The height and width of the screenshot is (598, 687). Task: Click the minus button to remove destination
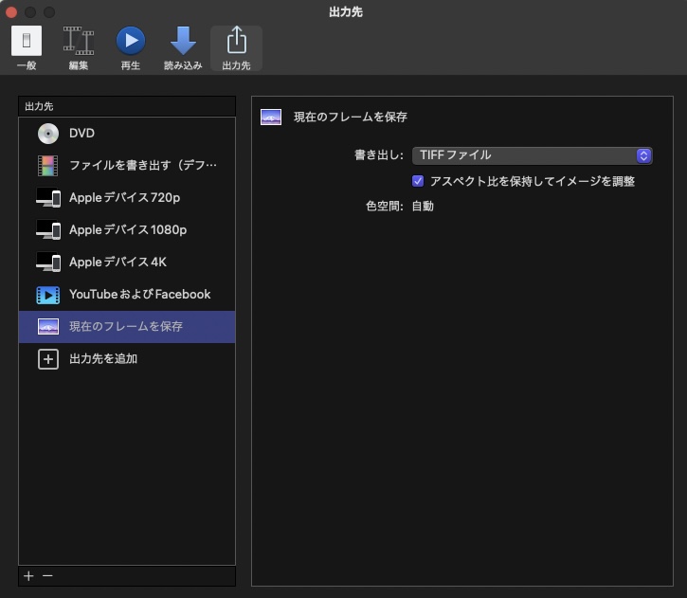[x=47, y=576]
